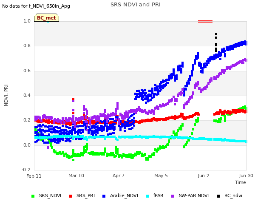This screenshot has height=204, width=272.
Task: Click the chart title SRS NDVI and PRI
Action: coord(136,5)
